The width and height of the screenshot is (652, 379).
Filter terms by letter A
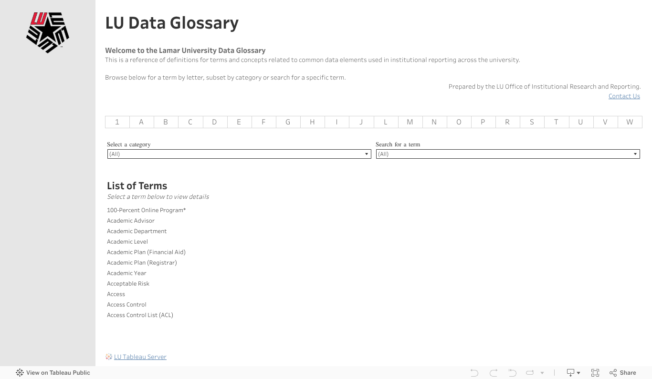click(141, 122)
